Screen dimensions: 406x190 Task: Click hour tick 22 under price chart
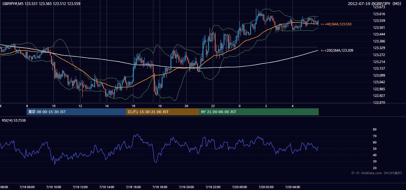[213, 106]
